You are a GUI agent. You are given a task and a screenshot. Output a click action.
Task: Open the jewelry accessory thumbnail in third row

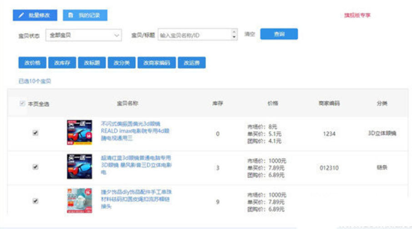coord(79,200)
